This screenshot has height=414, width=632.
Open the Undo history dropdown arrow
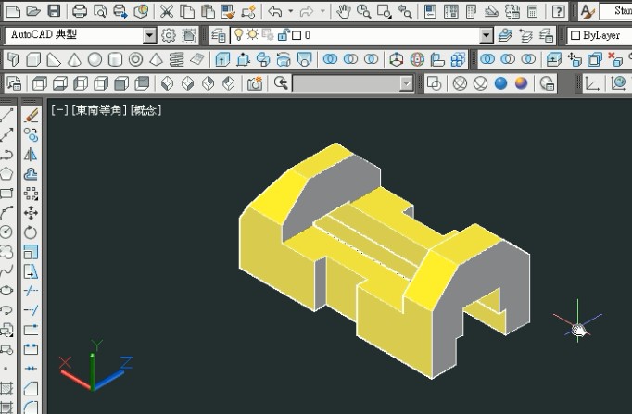coord(291,11)
